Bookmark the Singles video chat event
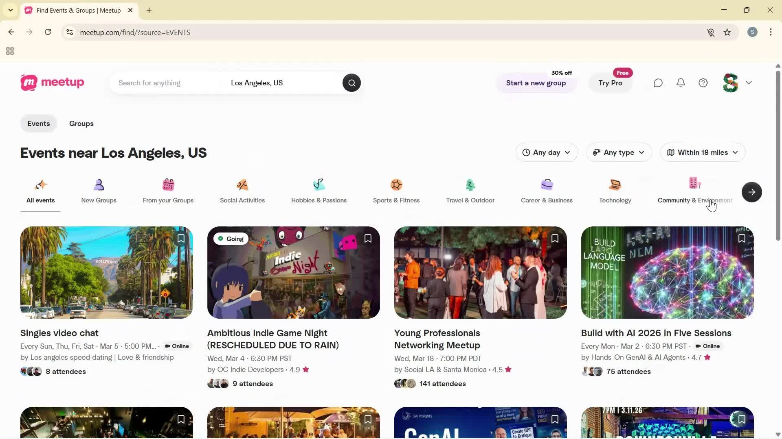Screen dimensions: 782x439 click(x=181, y=238)
